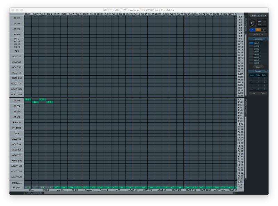Toggle Mute group 4
278x206 pixels.
[x=252, y=89]
